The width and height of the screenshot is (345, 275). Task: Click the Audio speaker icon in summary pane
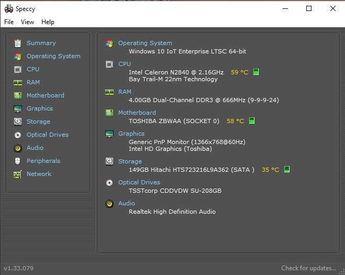pos(109,204)
